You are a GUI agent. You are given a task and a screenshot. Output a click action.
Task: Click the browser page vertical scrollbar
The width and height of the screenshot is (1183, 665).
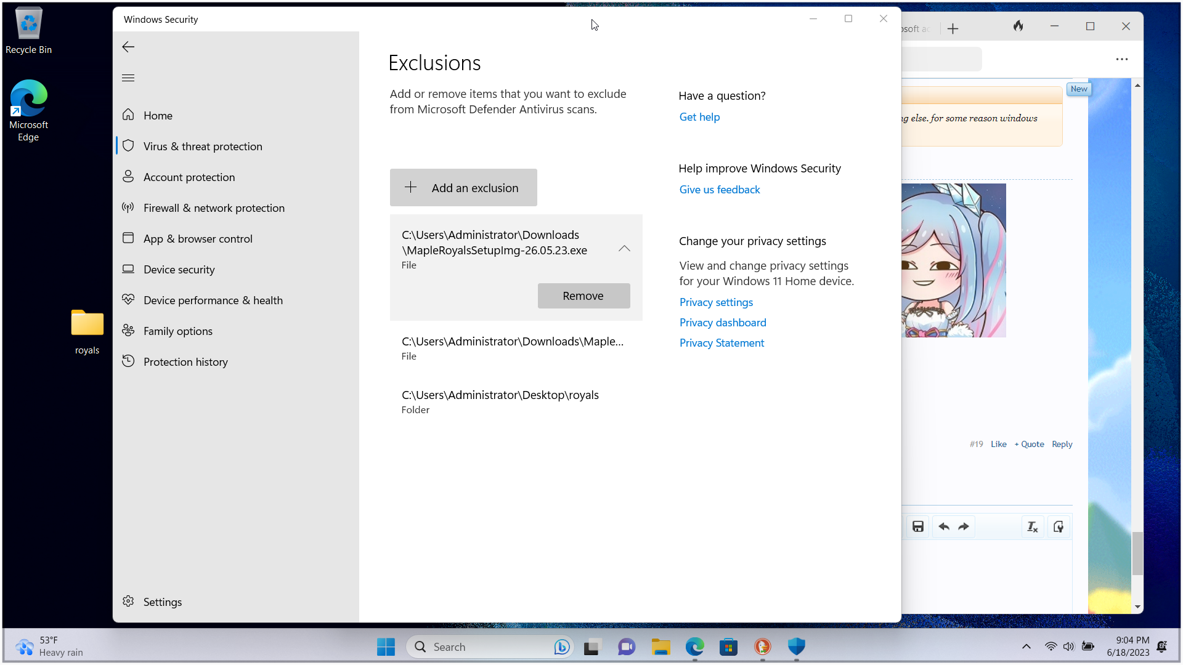1137,552
